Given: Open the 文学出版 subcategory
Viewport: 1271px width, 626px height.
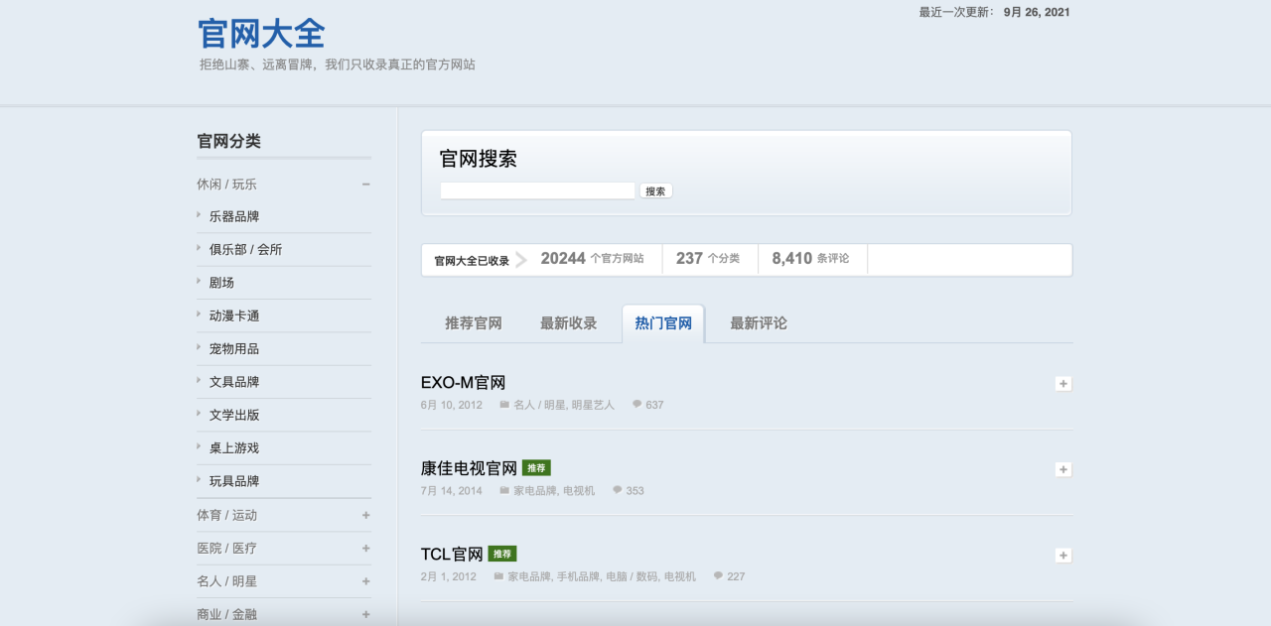Looking at the screenshot, I should coord(234,415).
